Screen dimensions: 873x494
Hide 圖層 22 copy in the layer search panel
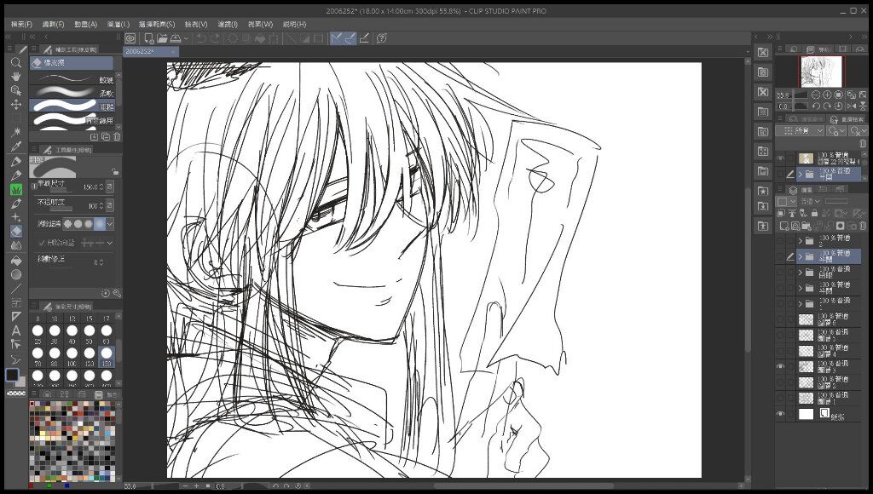pyautogui.click(x=780, y=158)
